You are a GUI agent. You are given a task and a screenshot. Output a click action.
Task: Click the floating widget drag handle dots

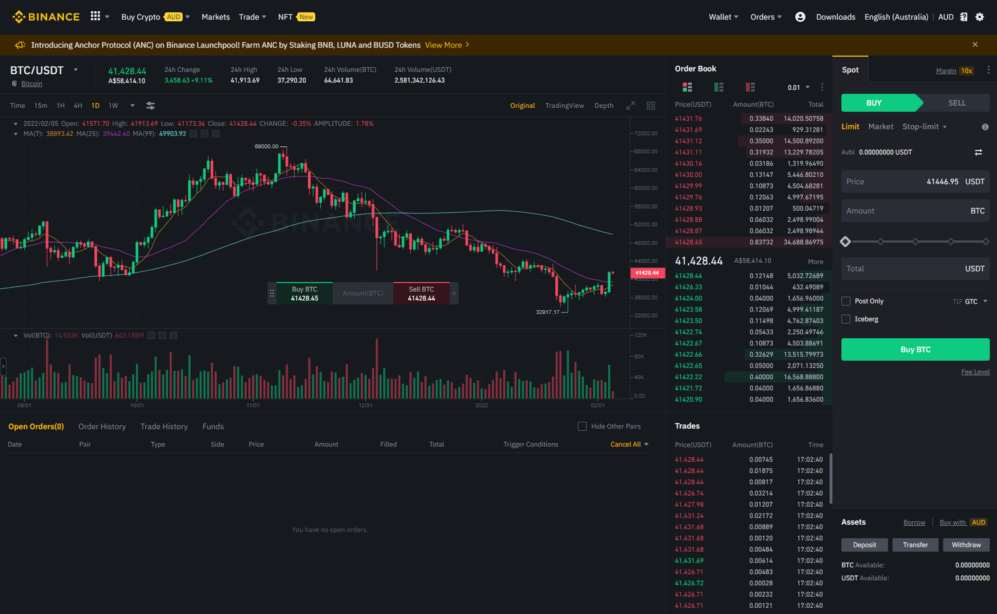coord(272,293)
